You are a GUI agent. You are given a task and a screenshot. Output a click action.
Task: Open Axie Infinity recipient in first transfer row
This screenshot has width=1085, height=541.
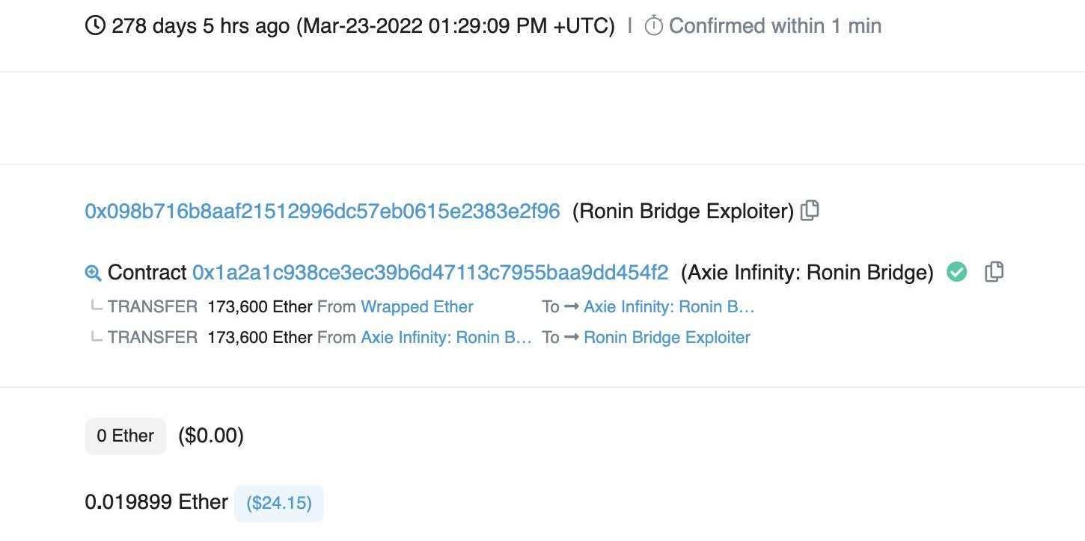coord(669,307)
